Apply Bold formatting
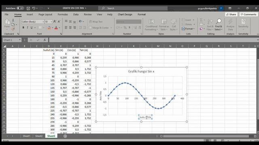Viewport: 259px width, 145px height. [x=23, y=28]
